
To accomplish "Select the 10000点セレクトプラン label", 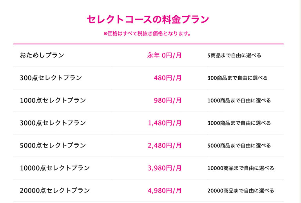I will pyautogui.click(x=55, y=168).
